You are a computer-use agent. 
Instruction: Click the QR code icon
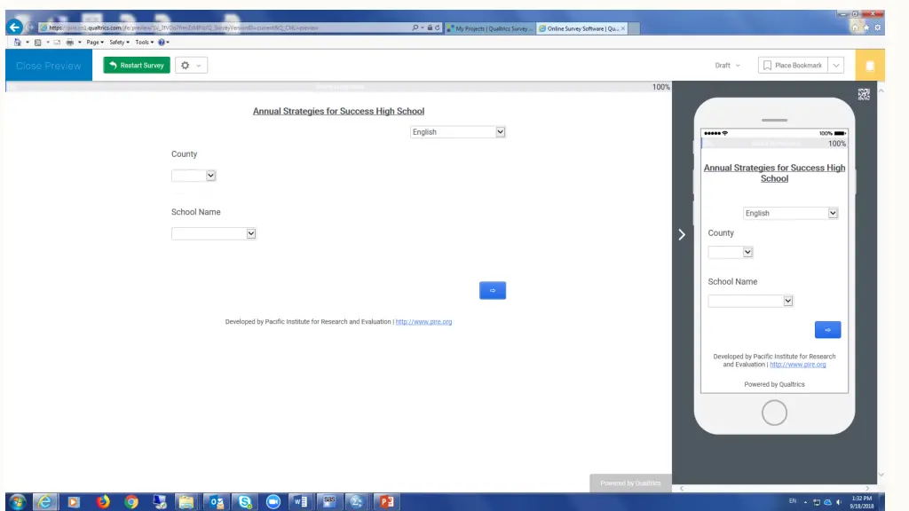[864, 94]
